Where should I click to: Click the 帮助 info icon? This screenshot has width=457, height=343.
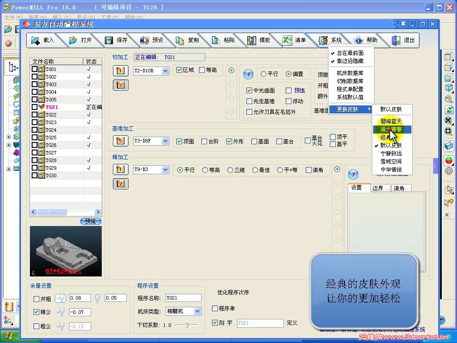click(x=358, y=40)
